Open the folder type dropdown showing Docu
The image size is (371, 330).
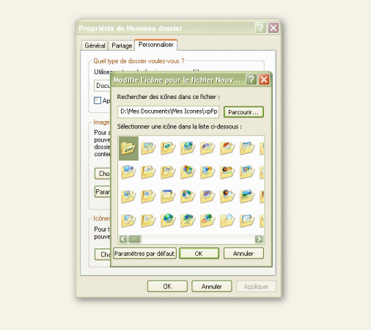(x=103, y=86)
